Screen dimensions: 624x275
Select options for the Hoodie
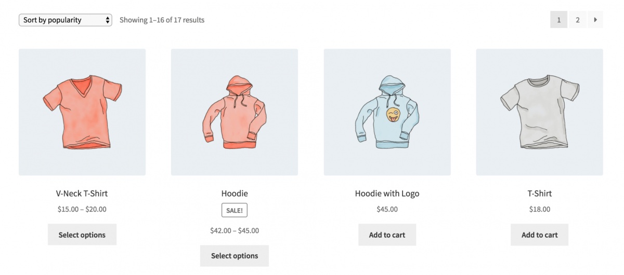click(235, 256)
